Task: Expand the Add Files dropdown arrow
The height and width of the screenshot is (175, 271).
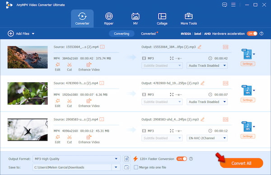Action: tap(33, 34)
